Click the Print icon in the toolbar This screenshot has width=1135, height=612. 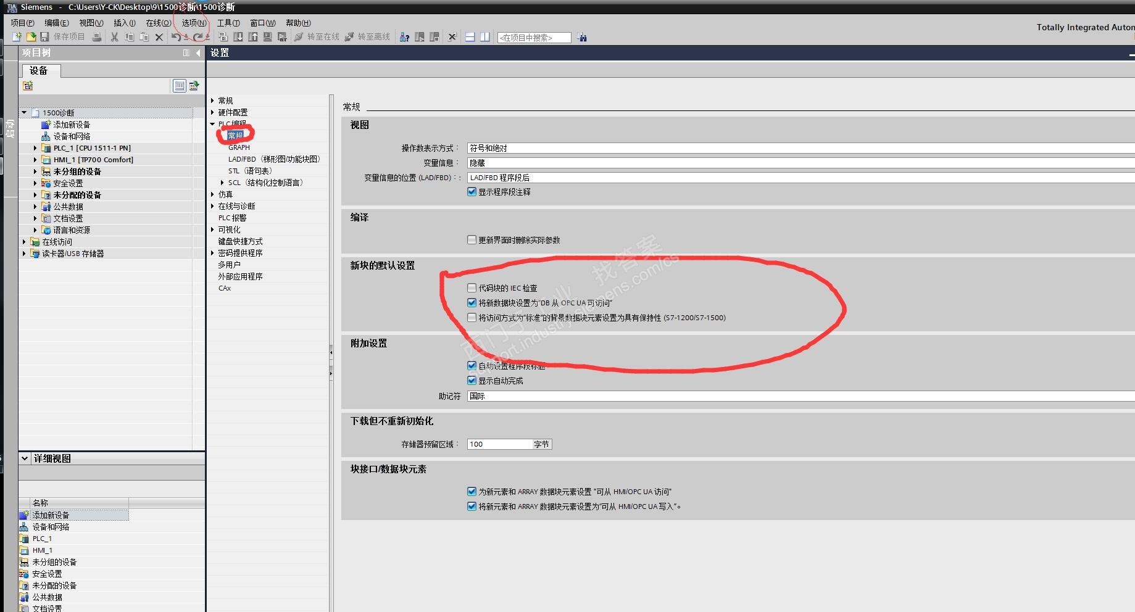(x=97, y=37)
